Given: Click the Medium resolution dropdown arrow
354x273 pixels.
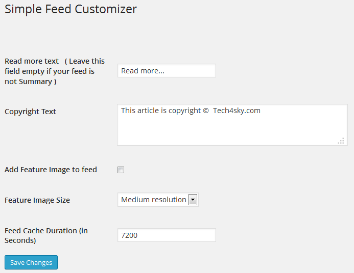Looking at the screenshot, I should click(193, 200).
